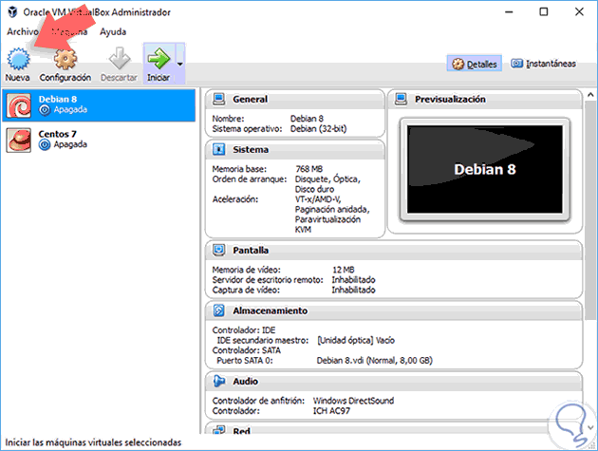598x451 pixels.
Task: Open the Archivo menu
Action: point(23,31)
